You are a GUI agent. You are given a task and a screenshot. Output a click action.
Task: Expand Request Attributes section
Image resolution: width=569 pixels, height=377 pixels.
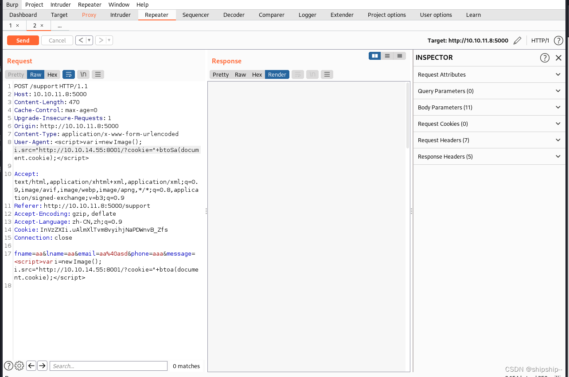click(x=490, y=74)
